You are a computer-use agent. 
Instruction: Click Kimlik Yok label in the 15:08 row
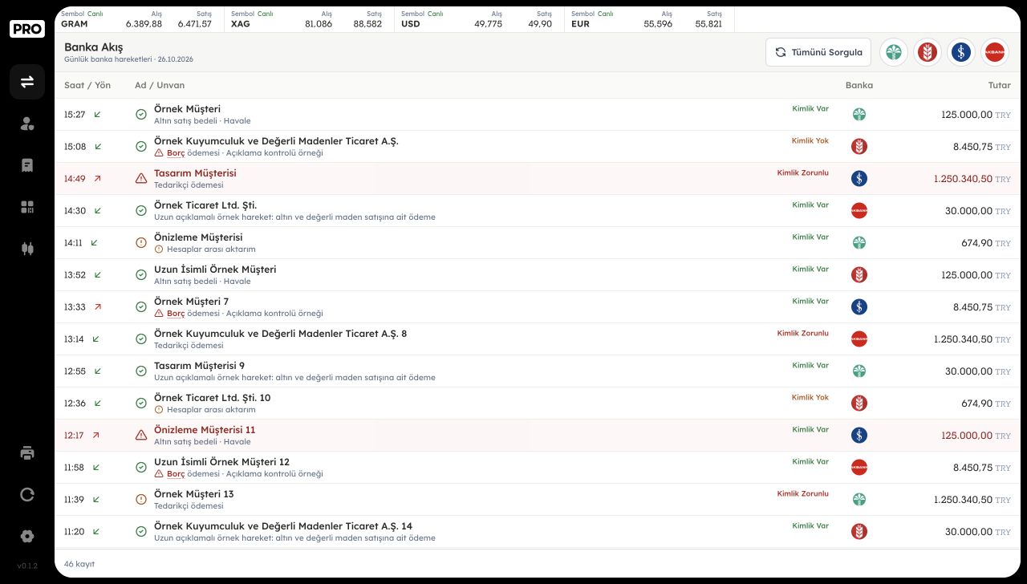click(x=810, y=141)
